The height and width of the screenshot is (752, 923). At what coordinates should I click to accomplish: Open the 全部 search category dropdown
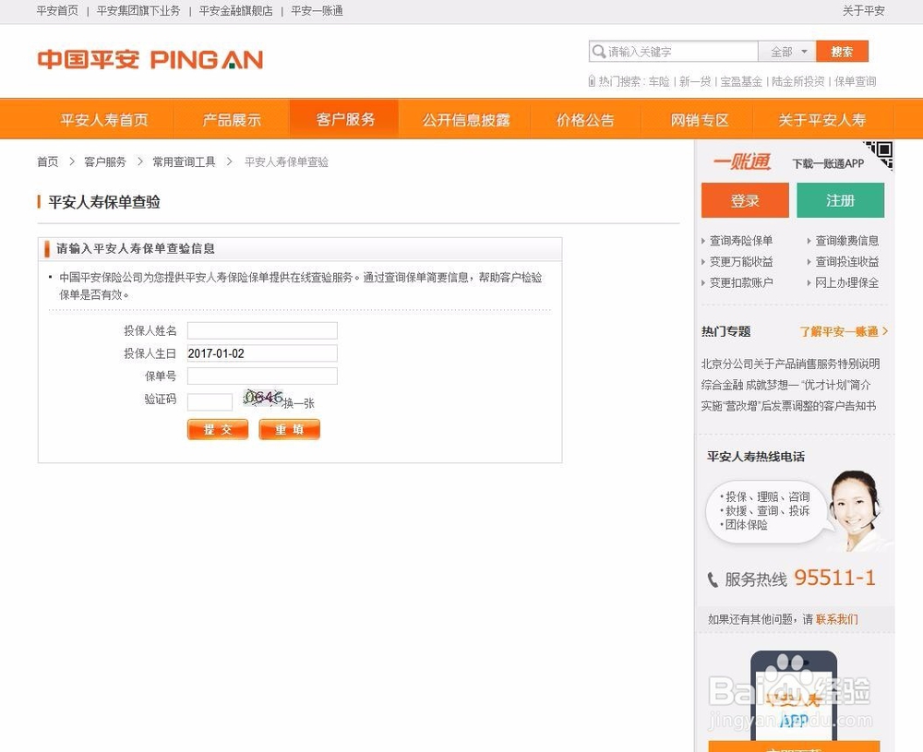click(786, 52)
